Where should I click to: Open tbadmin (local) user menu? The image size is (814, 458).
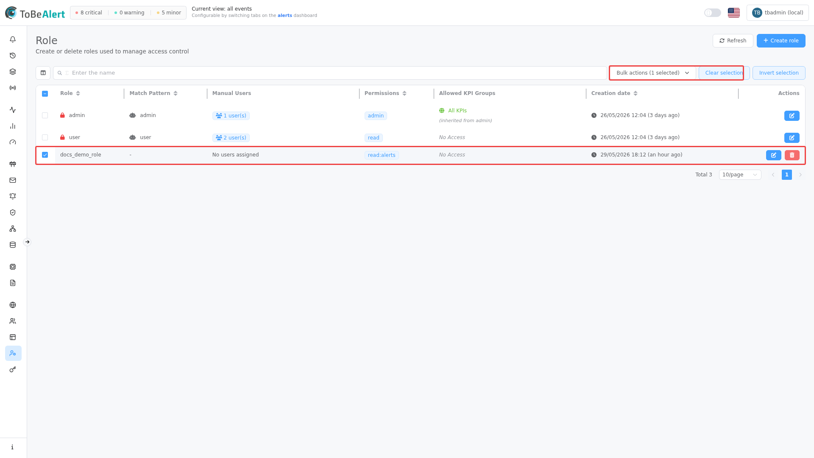[x=778, y=13]
